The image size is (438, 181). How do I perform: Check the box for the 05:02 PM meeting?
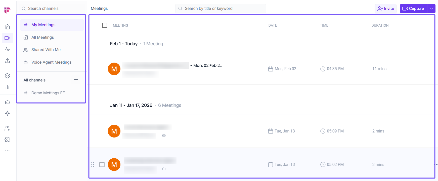(102, 165)
